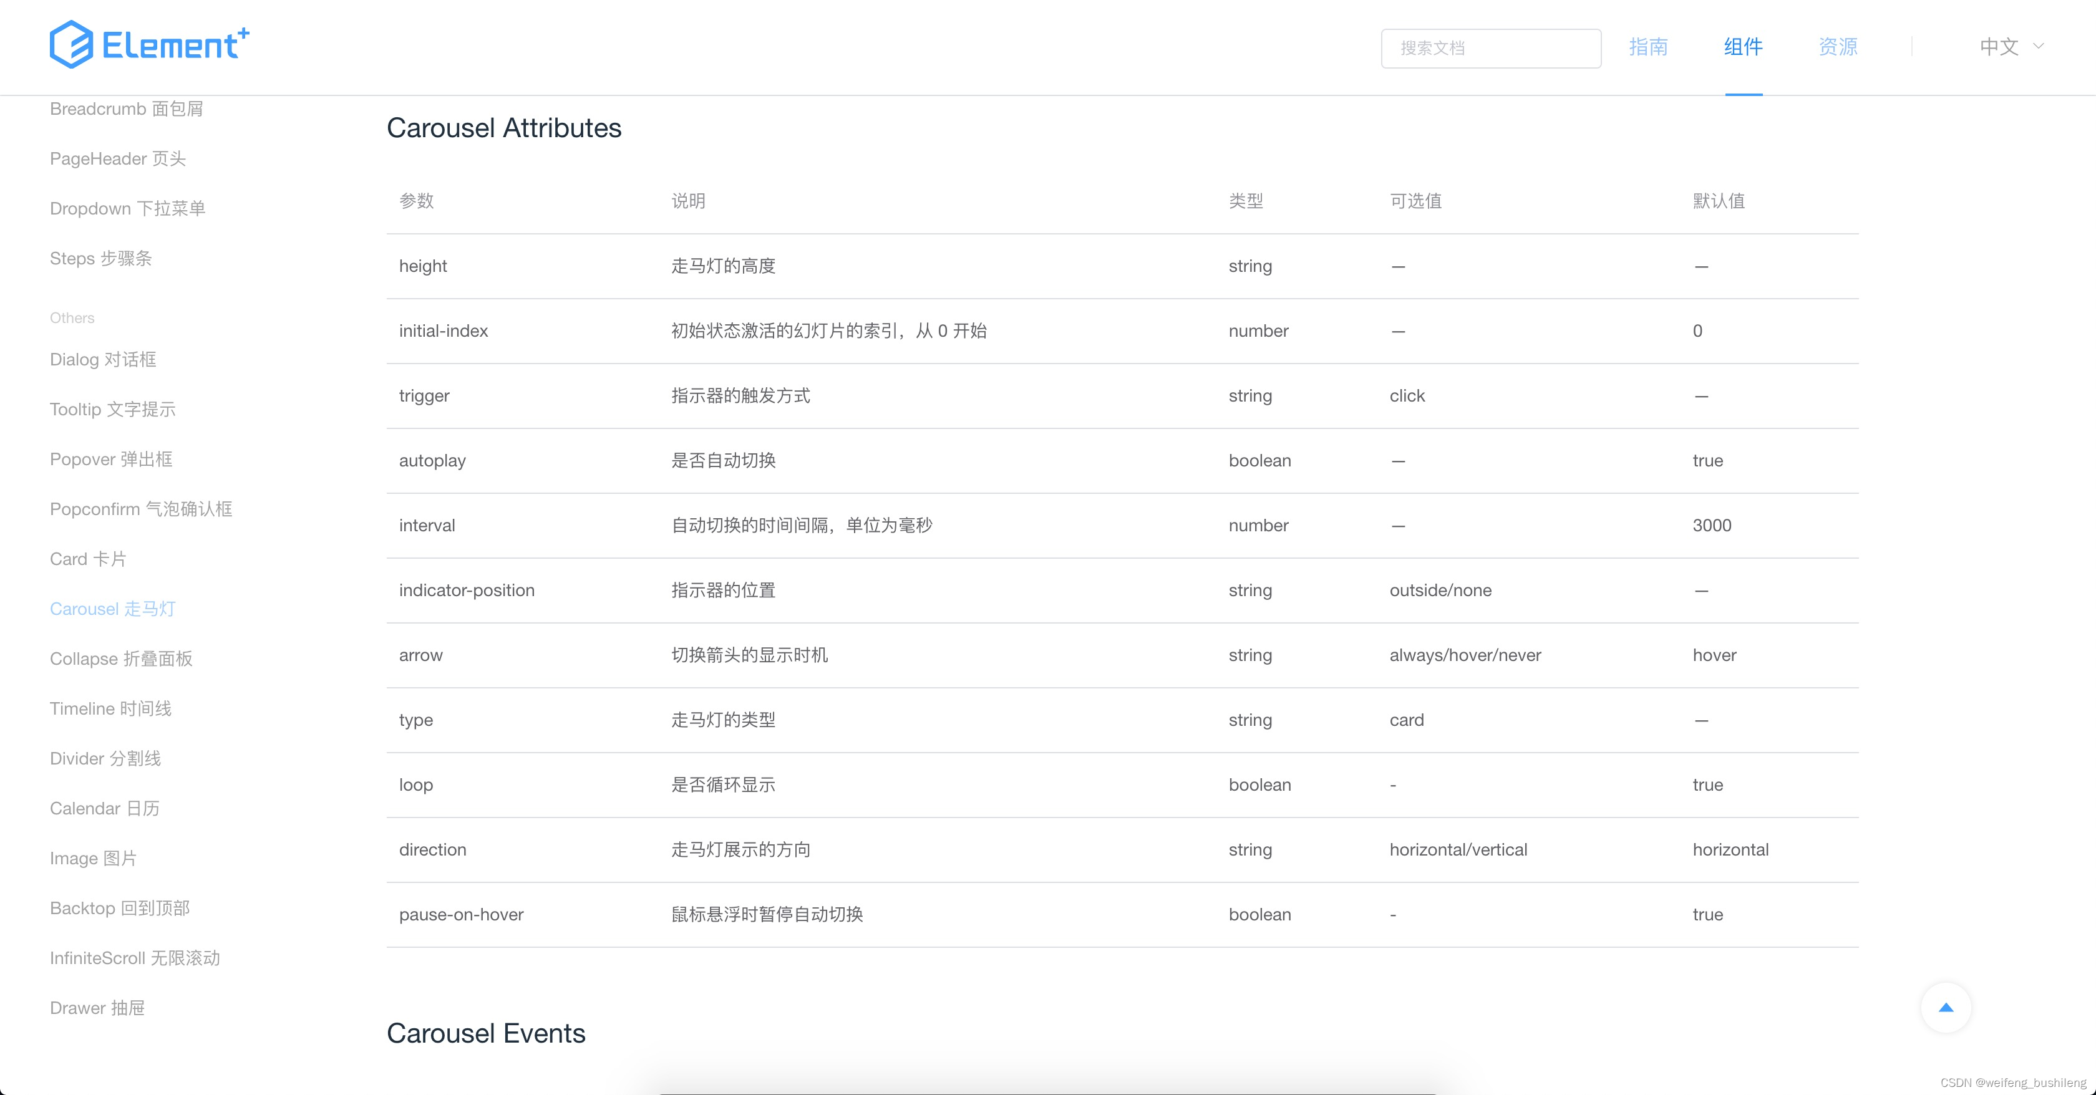
Task: Open the 组件 menu item
Action: (x=1743, y=47)
